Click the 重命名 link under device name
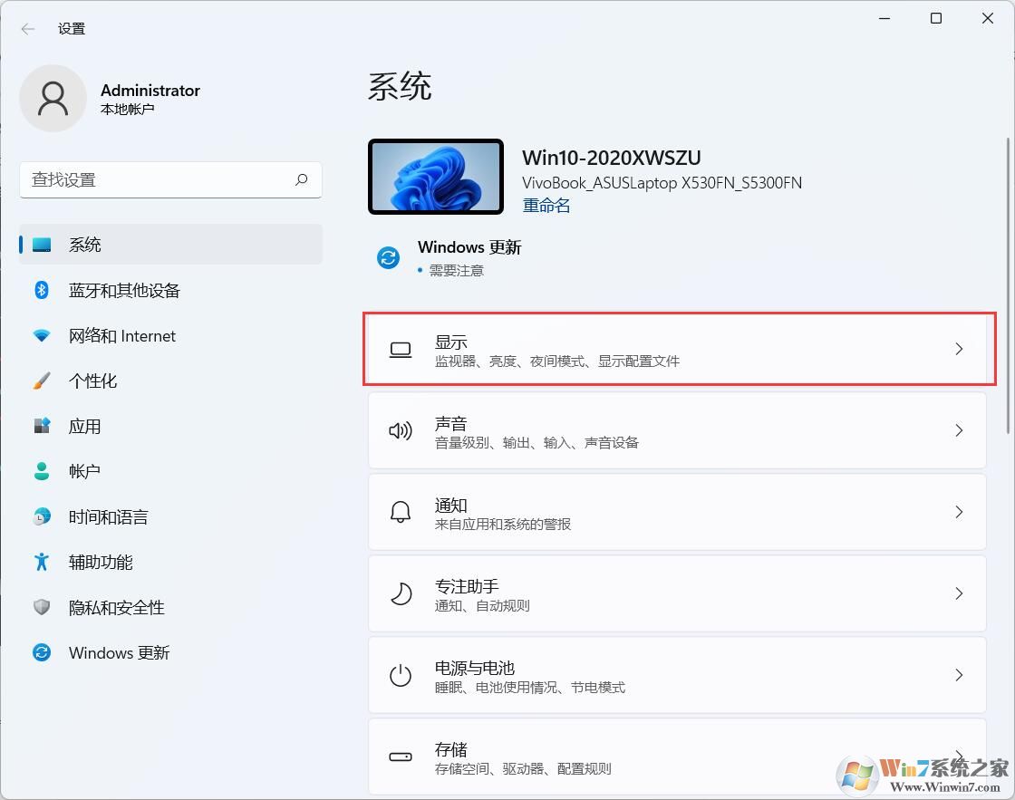This screenshot has height=800, width=1015. point(546,205)
